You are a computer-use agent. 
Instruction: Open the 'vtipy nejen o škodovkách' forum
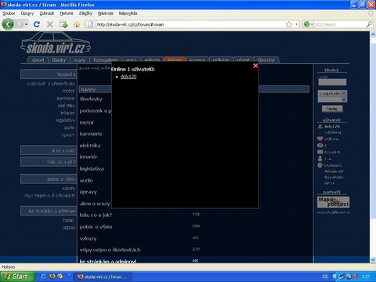point(110,250)
